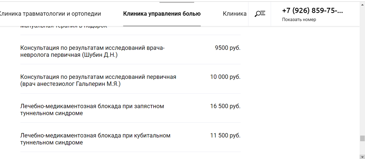Open the search and menu icon

(260, 14)
